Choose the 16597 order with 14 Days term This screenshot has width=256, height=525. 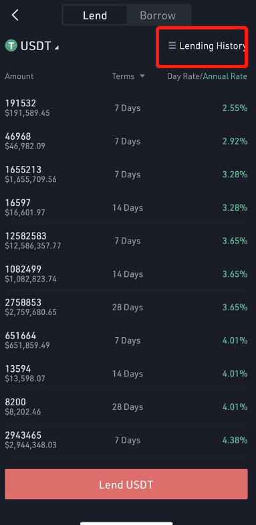[x=126, y=207]
